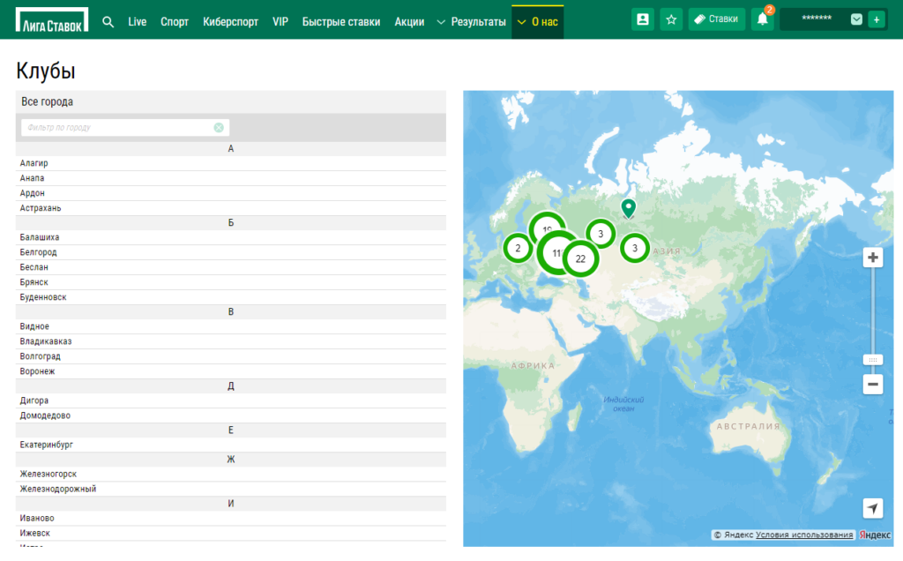Click the Лига Ставок logo
903x561 pixels.
point(52,20)
